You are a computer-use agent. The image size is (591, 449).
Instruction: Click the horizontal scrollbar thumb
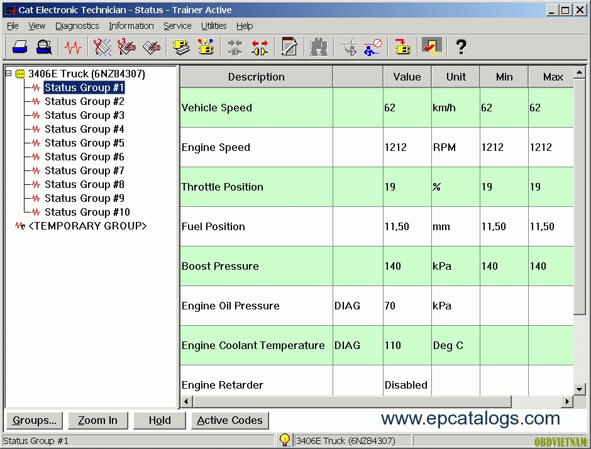351,401
